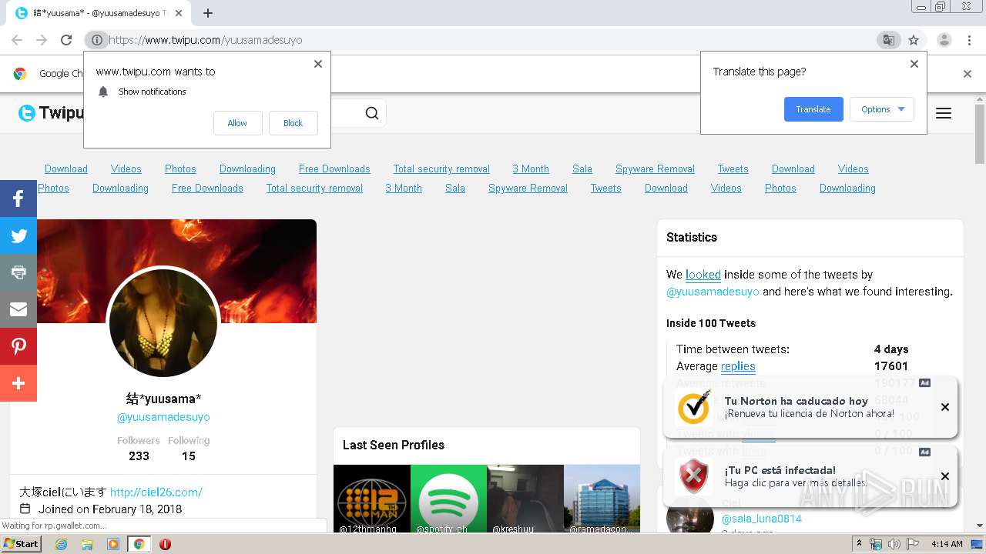
Task: Click the 'replies' link in Statistics
Action: pyautogui.click(x=738, y=366)
